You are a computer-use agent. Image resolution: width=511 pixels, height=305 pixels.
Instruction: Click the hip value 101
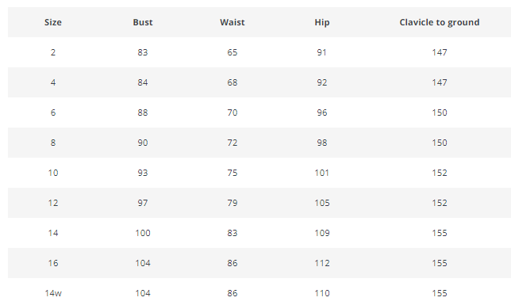(x=321, y=173)
